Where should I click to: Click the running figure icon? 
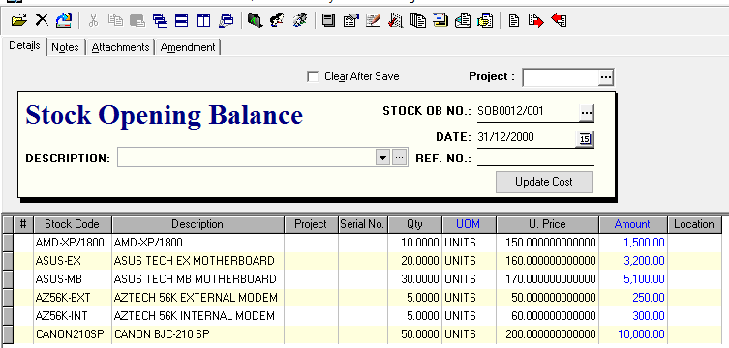(x=300, y=20)
